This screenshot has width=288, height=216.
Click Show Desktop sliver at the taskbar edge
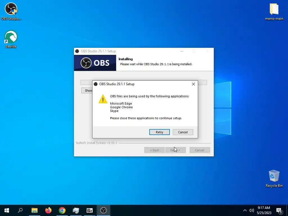click(x=287, y=210)
